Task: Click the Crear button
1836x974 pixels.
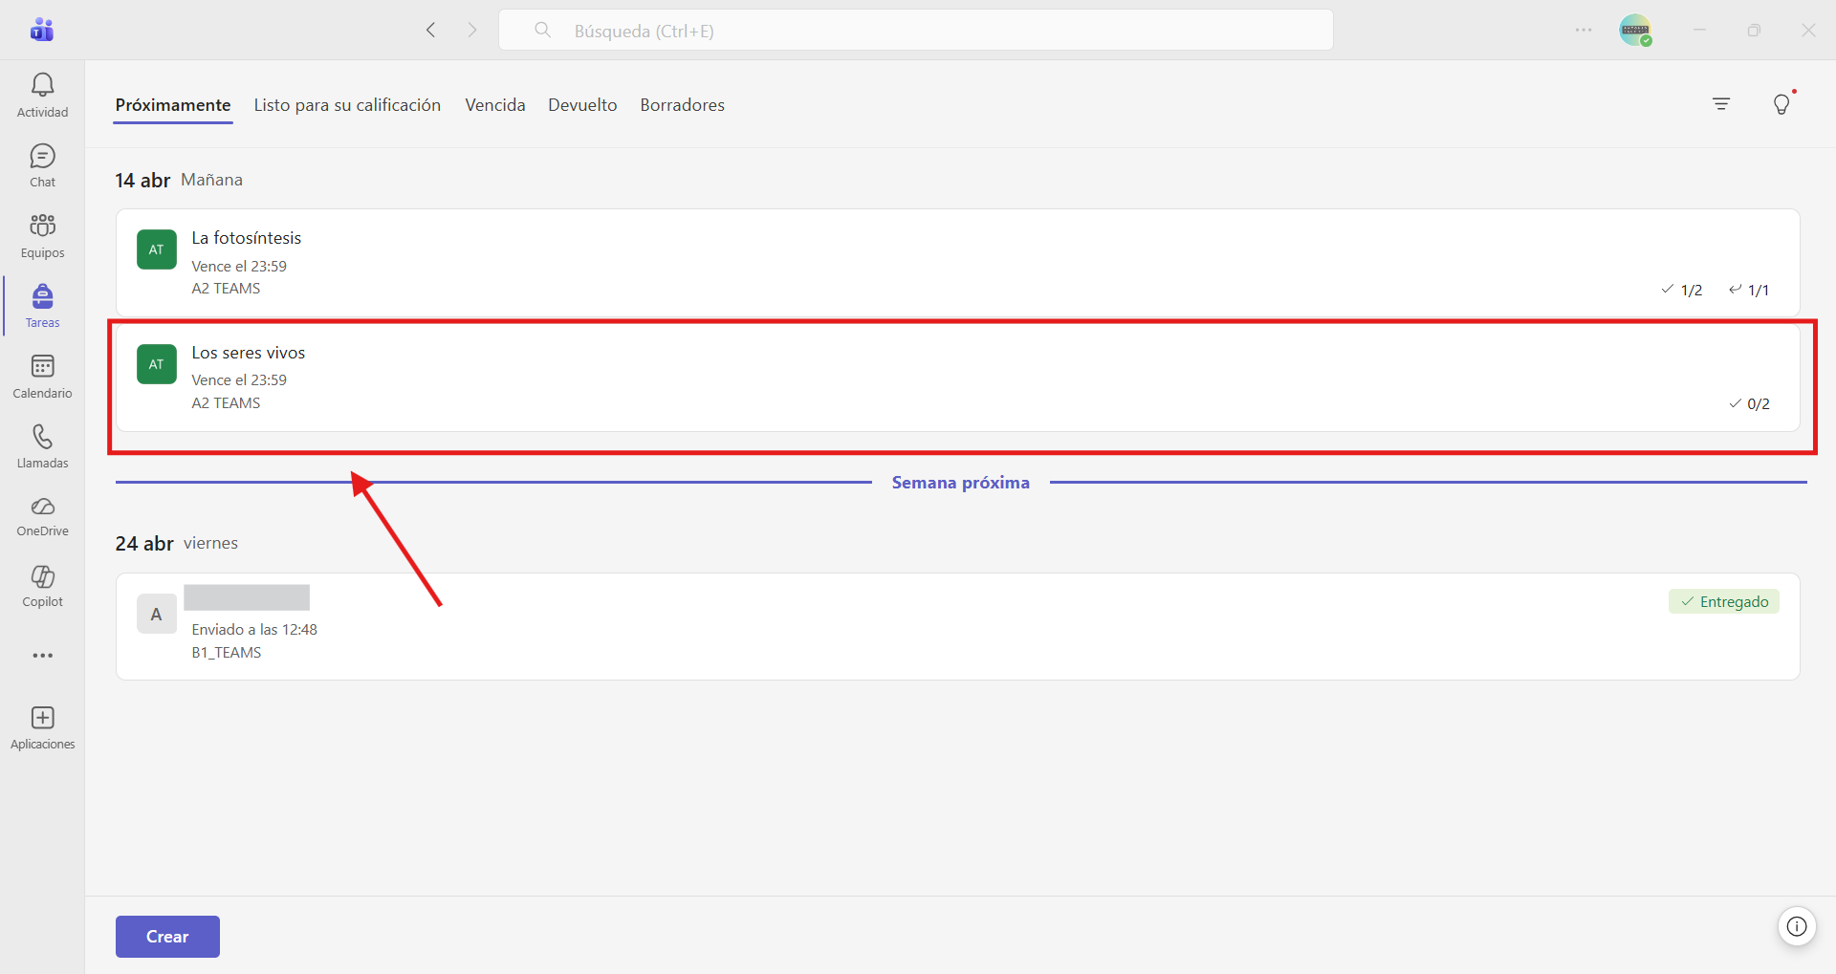Action: (167, 937)
